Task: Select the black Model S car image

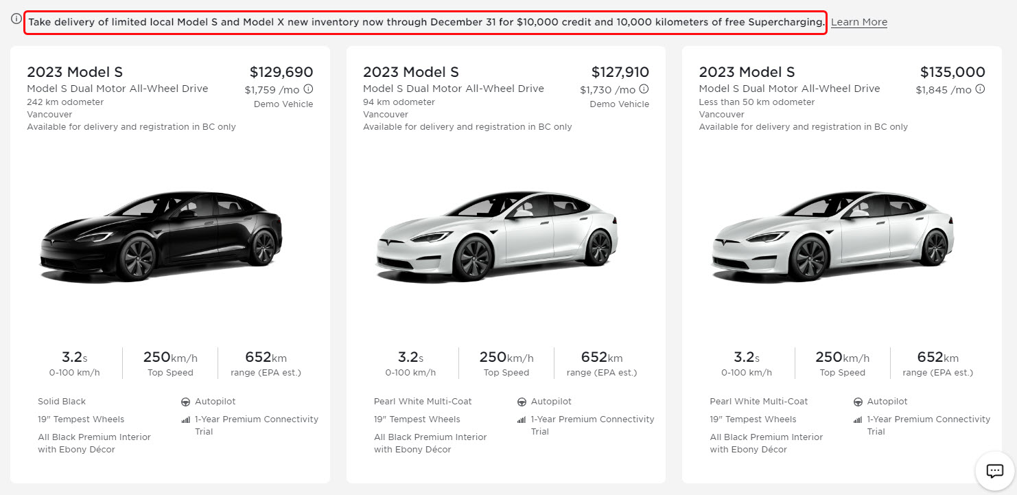Action: [x=162, y=237]
